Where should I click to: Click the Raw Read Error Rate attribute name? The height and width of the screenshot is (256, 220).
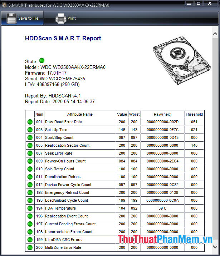[x=63, y=122]
